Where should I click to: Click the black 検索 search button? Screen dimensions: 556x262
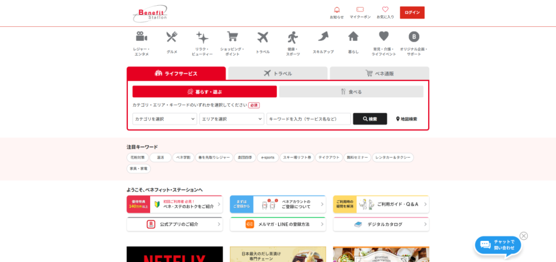pyautogui.click(x=370, y=119)
